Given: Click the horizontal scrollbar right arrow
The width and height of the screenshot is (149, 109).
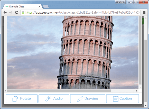Looking at the screenshot, I should click(137, 91).
